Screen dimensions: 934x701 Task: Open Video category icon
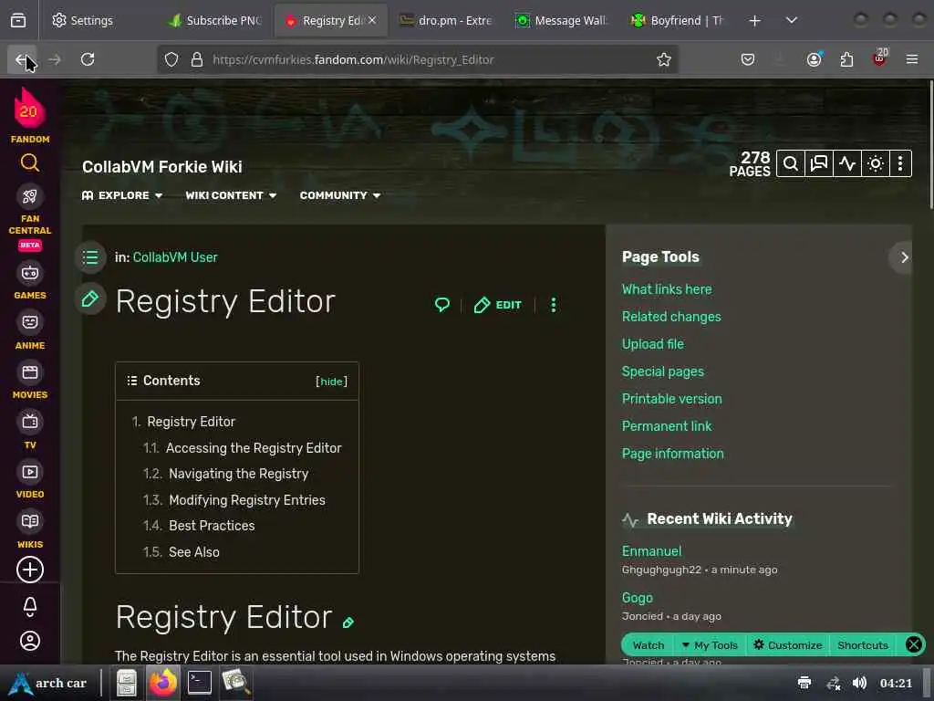[x=30, y=472]
